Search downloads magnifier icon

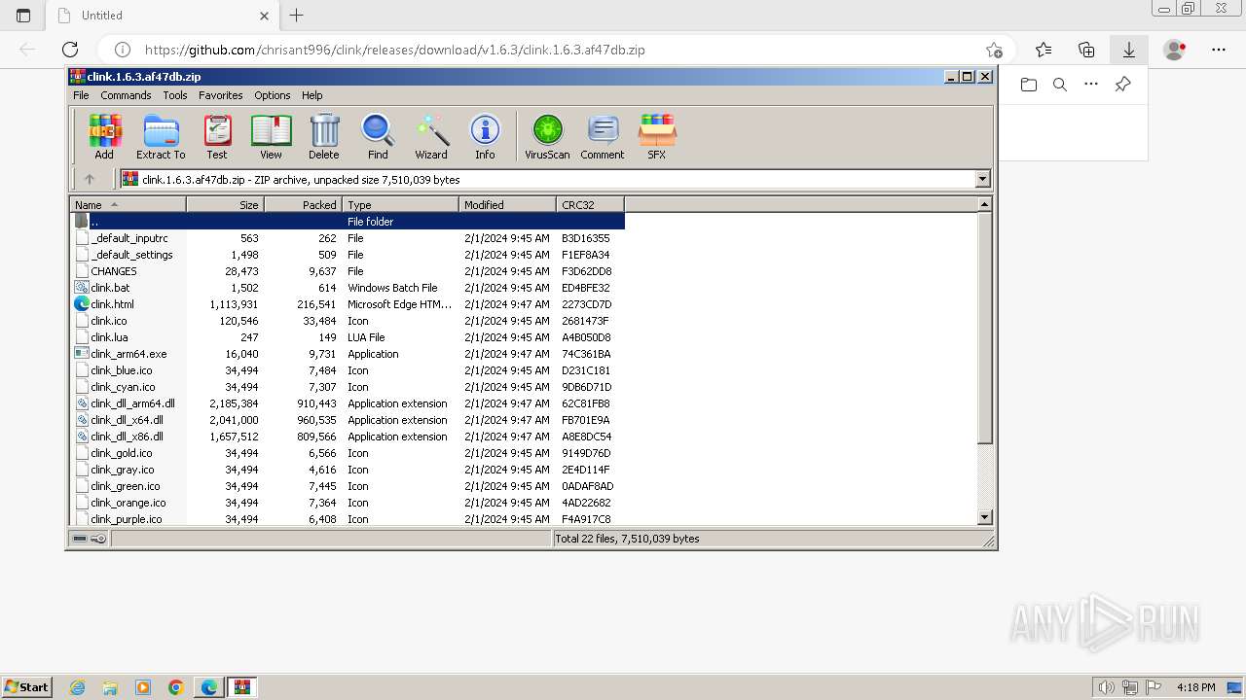coord(1060,85)
